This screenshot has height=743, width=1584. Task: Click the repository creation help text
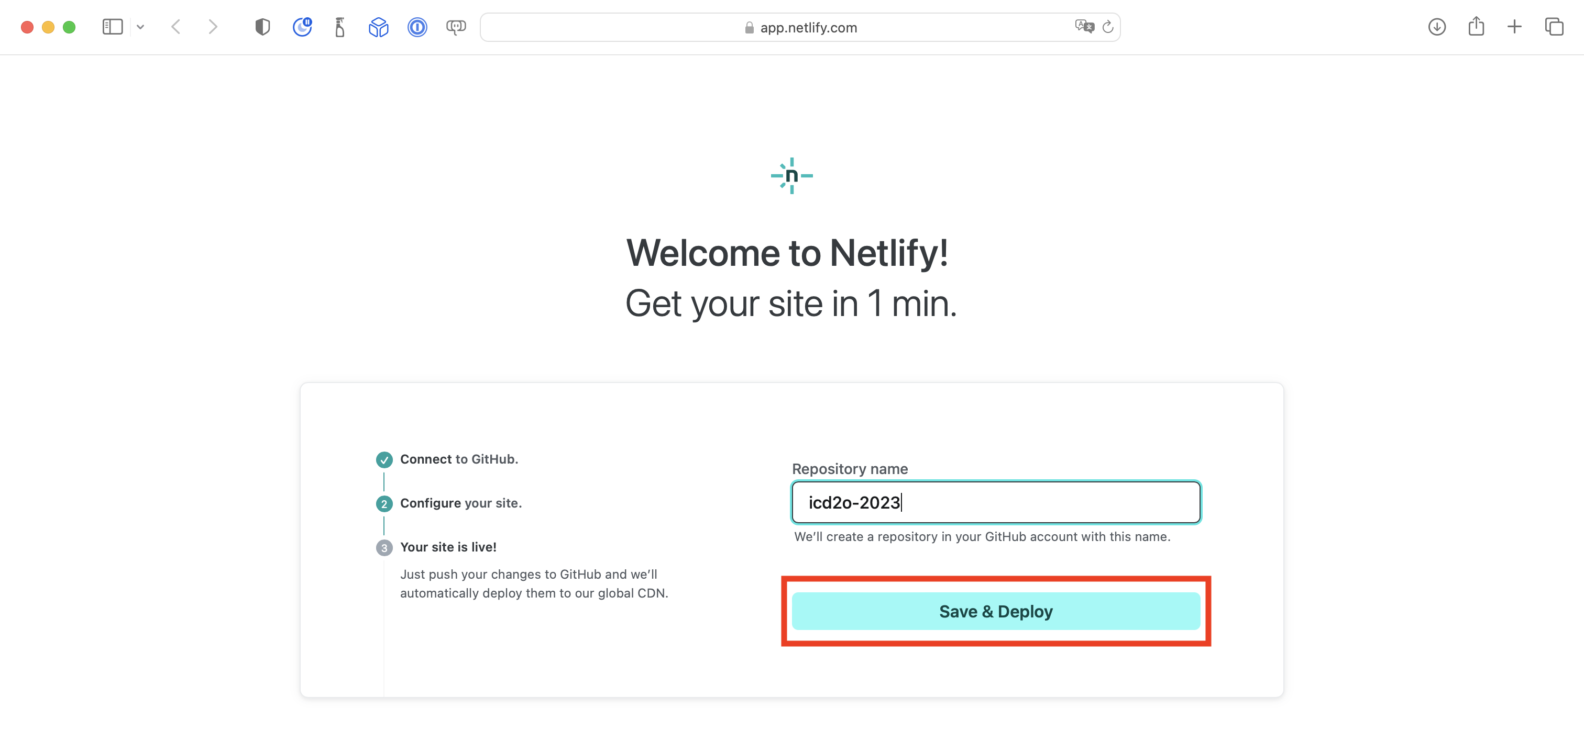983,537
